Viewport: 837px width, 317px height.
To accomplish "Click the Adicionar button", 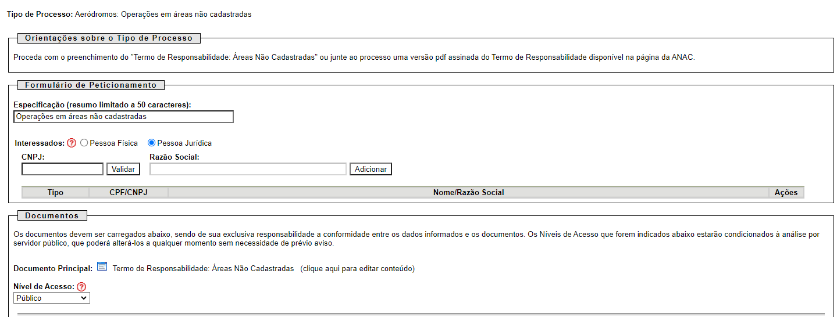I will click(371, 169).
